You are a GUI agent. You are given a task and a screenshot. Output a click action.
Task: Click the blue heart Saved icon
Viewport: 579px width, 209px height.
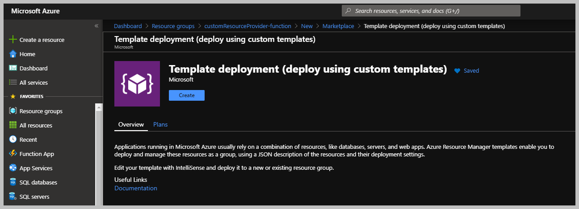tap(457, 71)
